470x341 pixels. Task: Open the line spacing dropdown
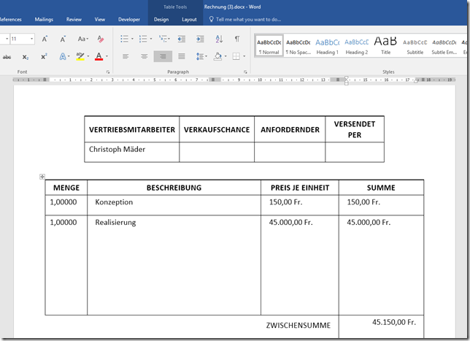coord(201,56)
